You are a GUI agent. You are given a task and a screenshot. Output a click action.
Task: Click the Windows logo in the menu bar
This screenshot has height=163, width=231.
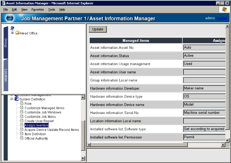(224, 9)
